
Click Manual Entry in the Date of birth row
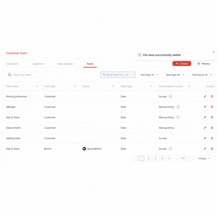[x=167, y=128]
